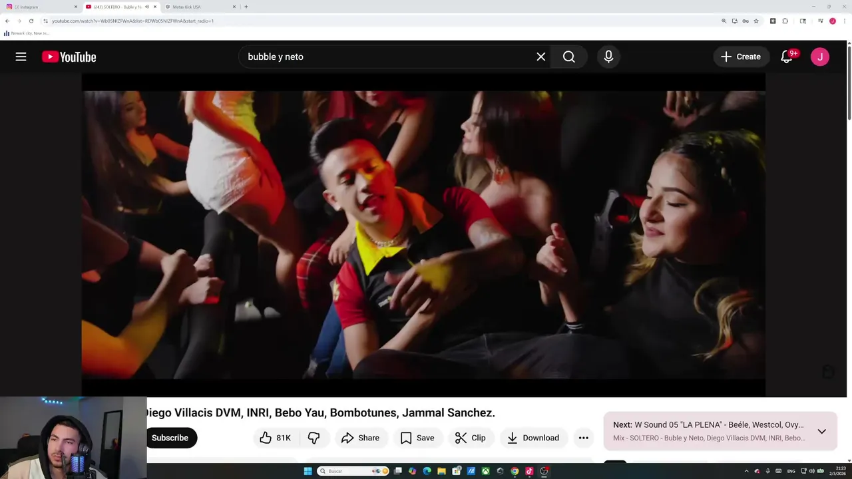The width and height of the screenshot is (852, 479).
Task: Go back in browser history
Action: click(7, 21)
